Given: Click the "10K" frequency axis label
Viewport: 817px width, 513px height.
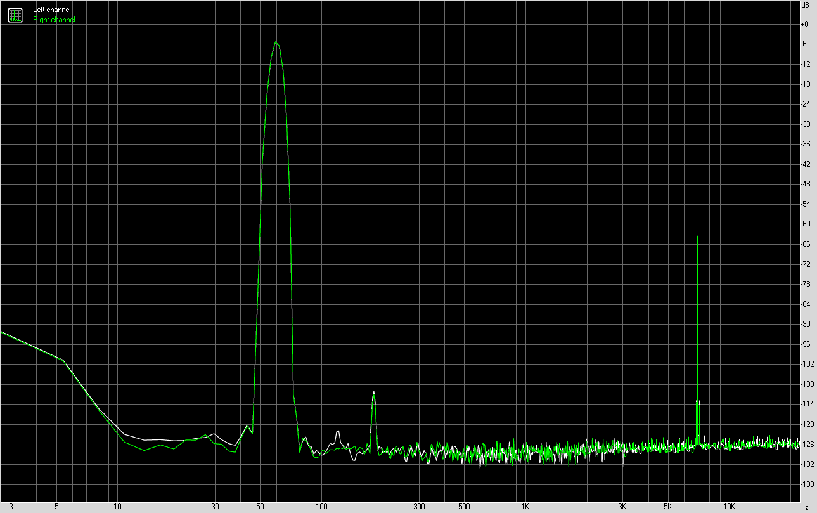Looking at the screenshot, I should point(729,507).
